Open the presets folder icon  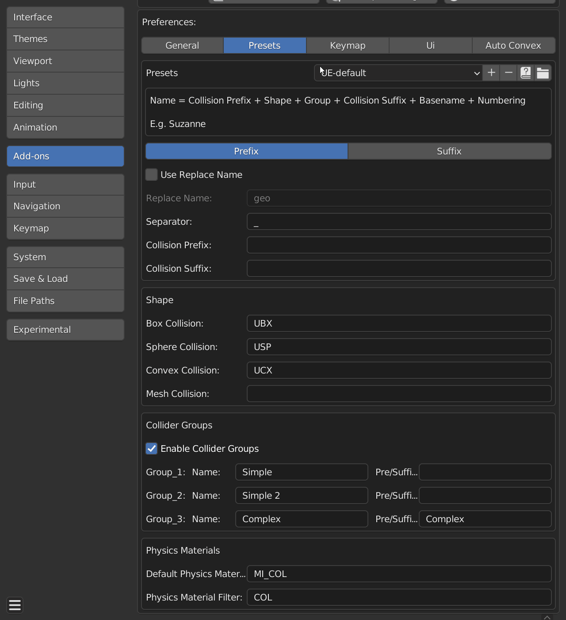543,73
